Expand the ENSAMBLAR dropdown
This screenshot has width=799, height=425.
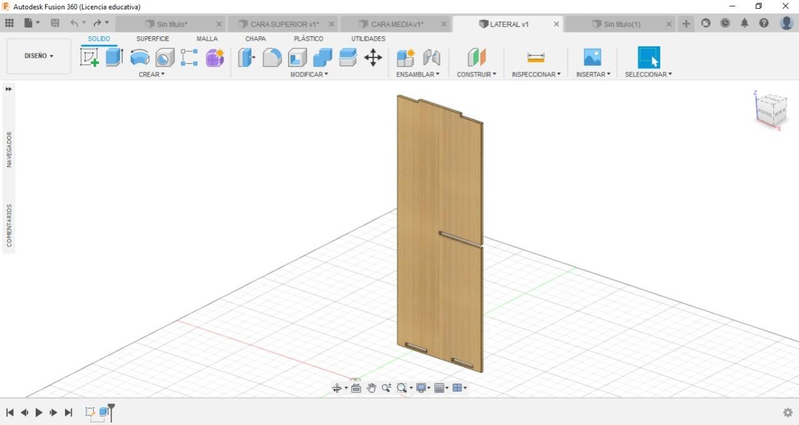pyautogui.click(x=418, y=74)
